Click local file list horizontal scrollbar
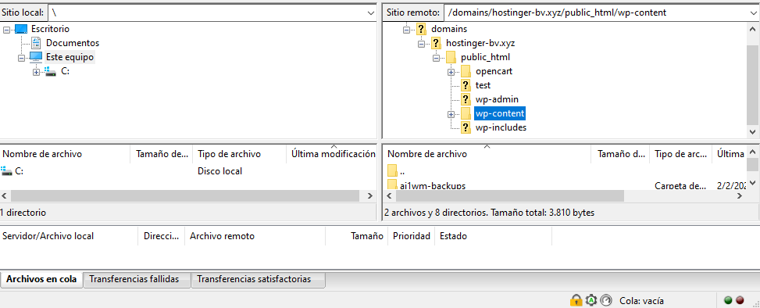Screen dimensions: 760x308 [185, 196]
